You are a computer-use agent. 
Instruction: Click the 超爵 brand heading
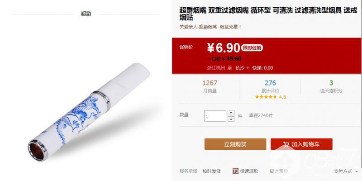(86, 14)
